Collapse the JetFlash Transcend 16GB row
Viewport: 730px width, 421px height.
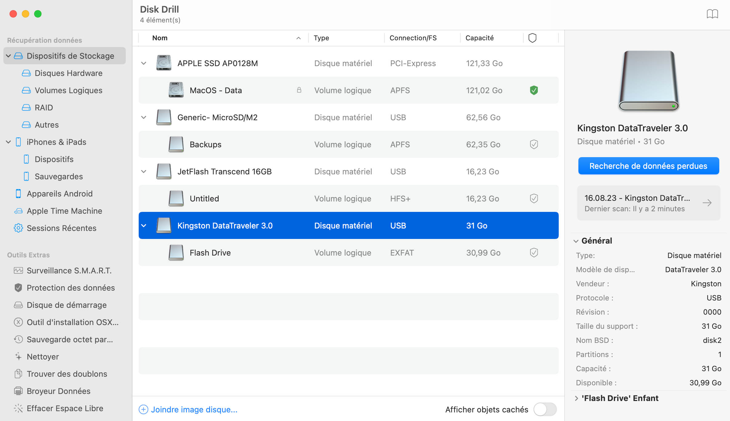[145, 171]
